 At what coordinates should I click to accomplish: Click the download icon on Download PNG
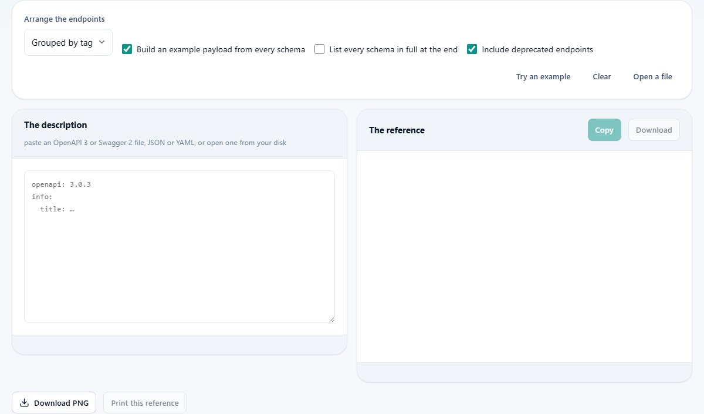(24, 403)
